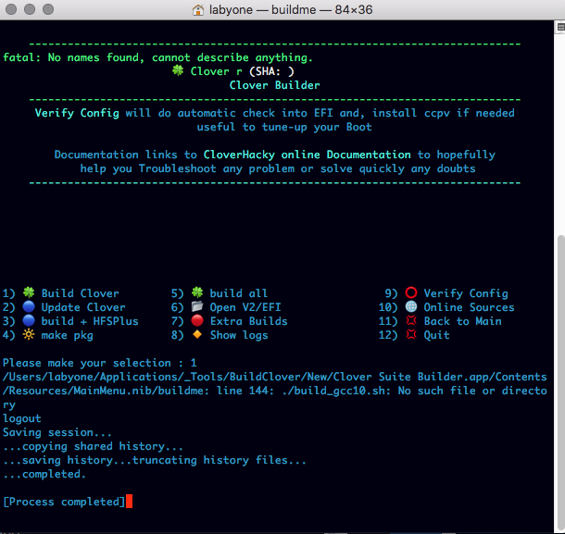This screenshot has height=534, width=565.
Task: Click 'build_gcc10.sh' in the error message
Action: tap(339, 391)
